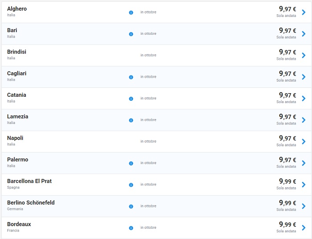Viewport: 312px width, 239px height.
Task: Open the info icon for Cagliari
Action: point(131,77)
